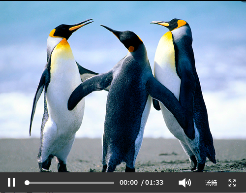Viewport: 246px width, 193px height.
Task: Click the round progress slider handle
Action: point(27,183)
